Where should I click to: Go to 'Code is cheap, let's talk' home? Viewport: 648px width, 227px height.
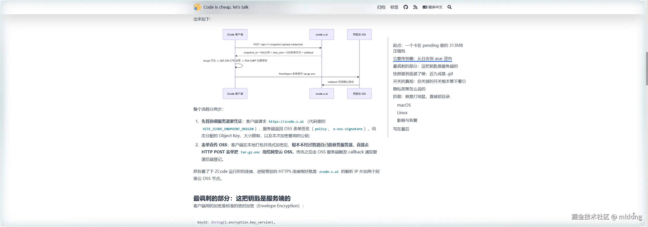click(226, 7)
